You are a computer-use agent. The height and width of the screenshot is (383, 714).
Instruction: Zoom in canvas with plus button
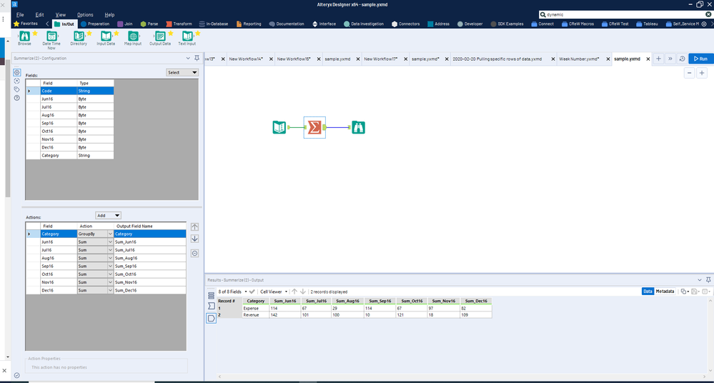(702, 73)
